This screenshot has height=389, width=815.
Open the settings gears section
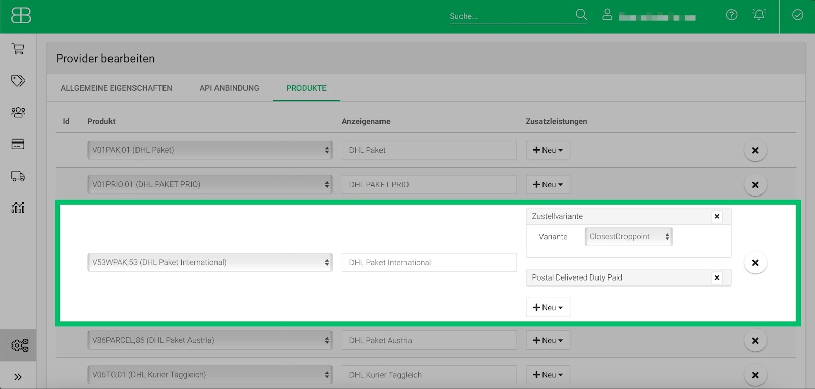click(x=19, y=345)
